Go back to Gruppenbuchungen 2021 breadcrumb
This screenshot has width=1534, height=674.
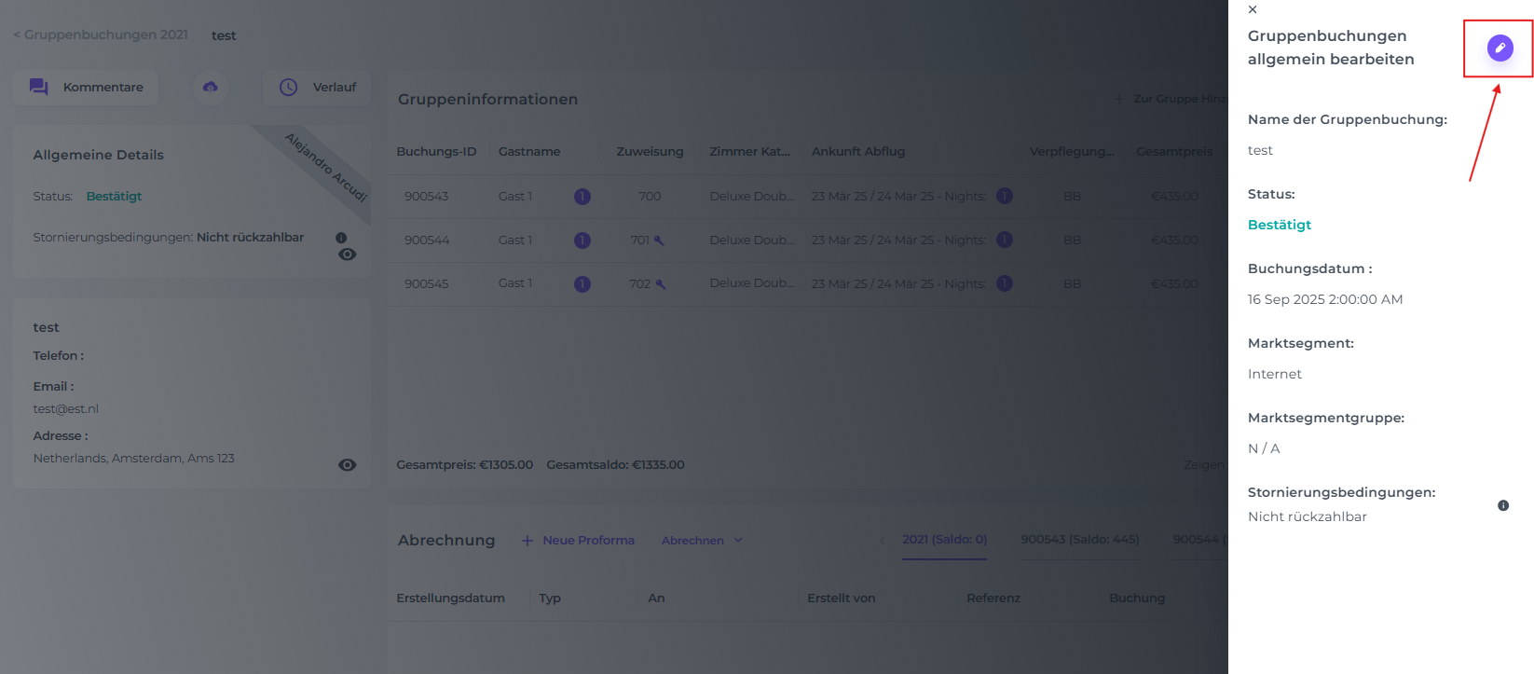pos(101,35)
